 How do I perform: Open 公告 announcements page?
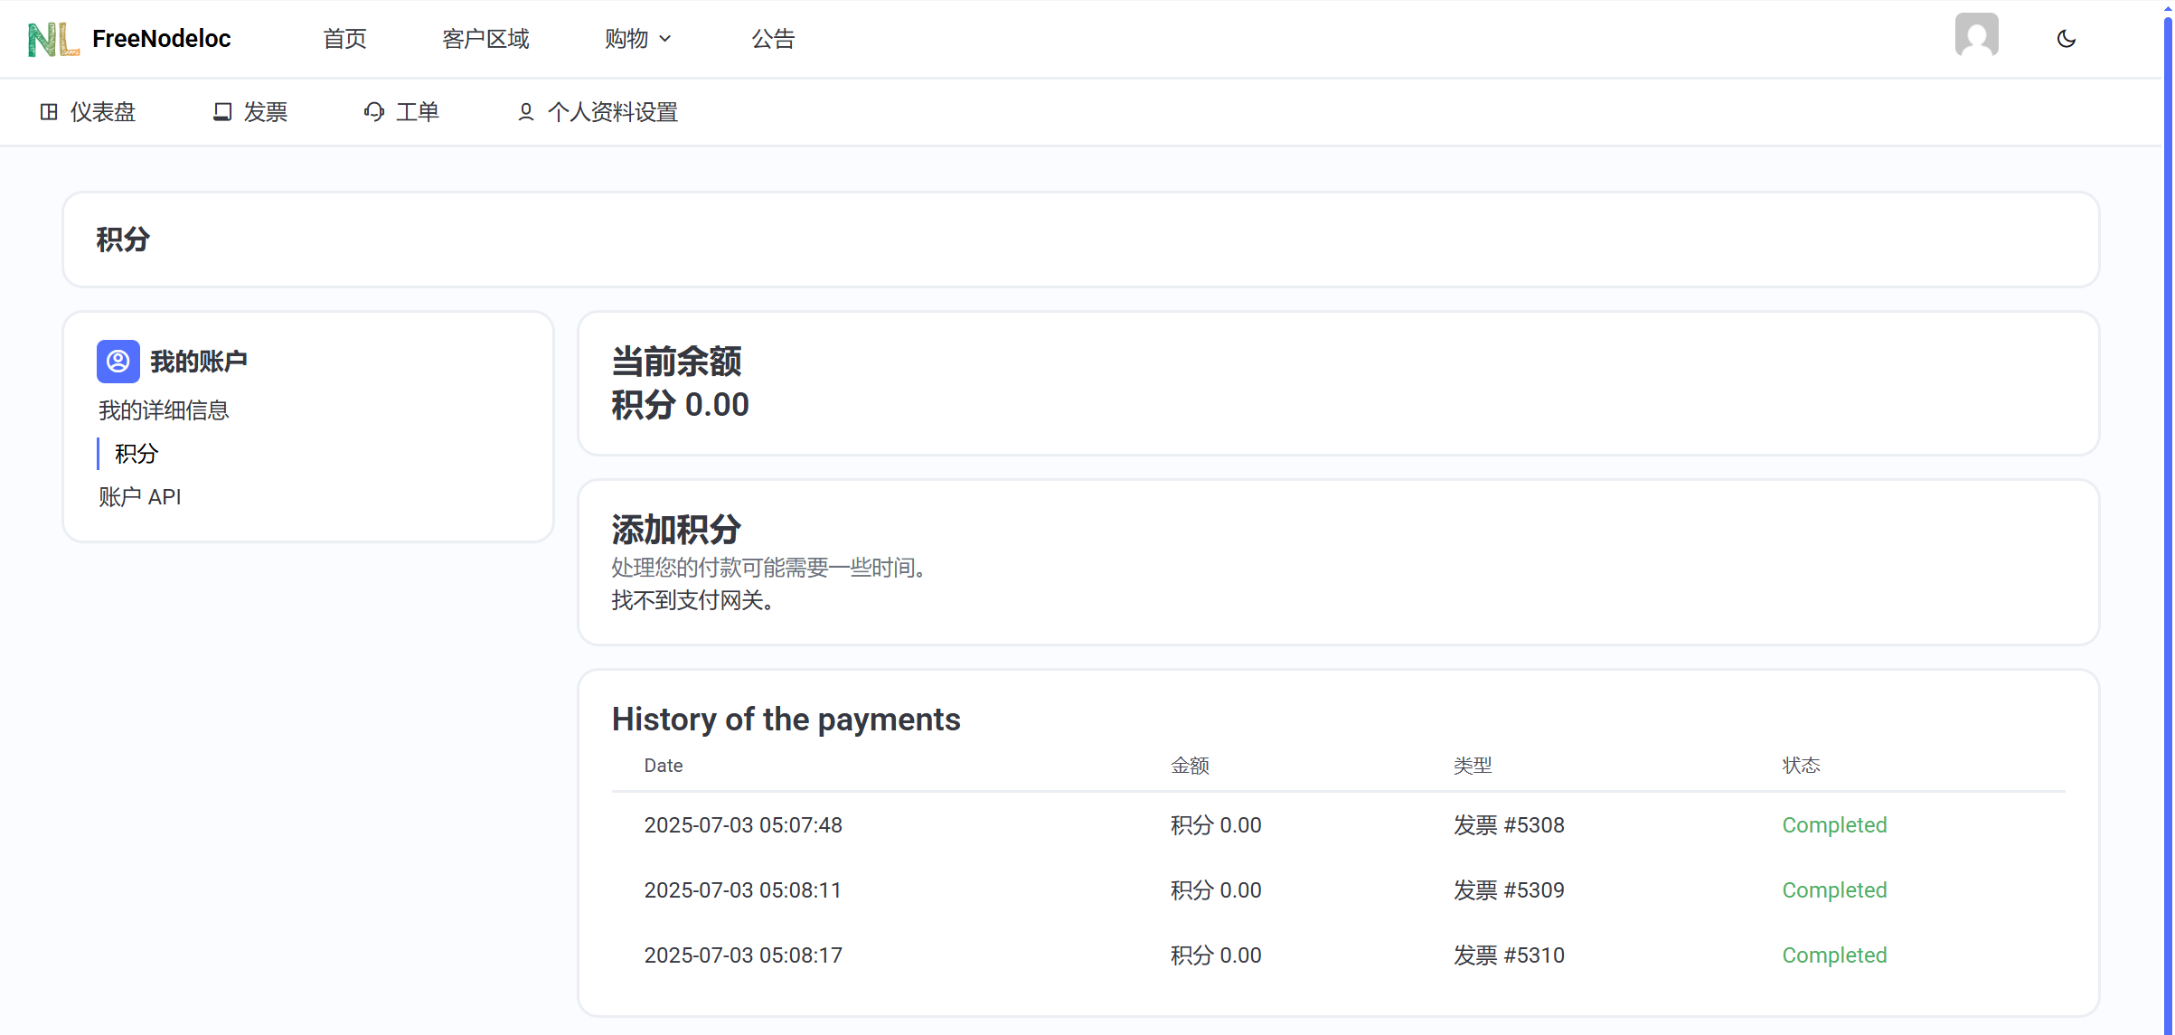(x=773, y=39)
